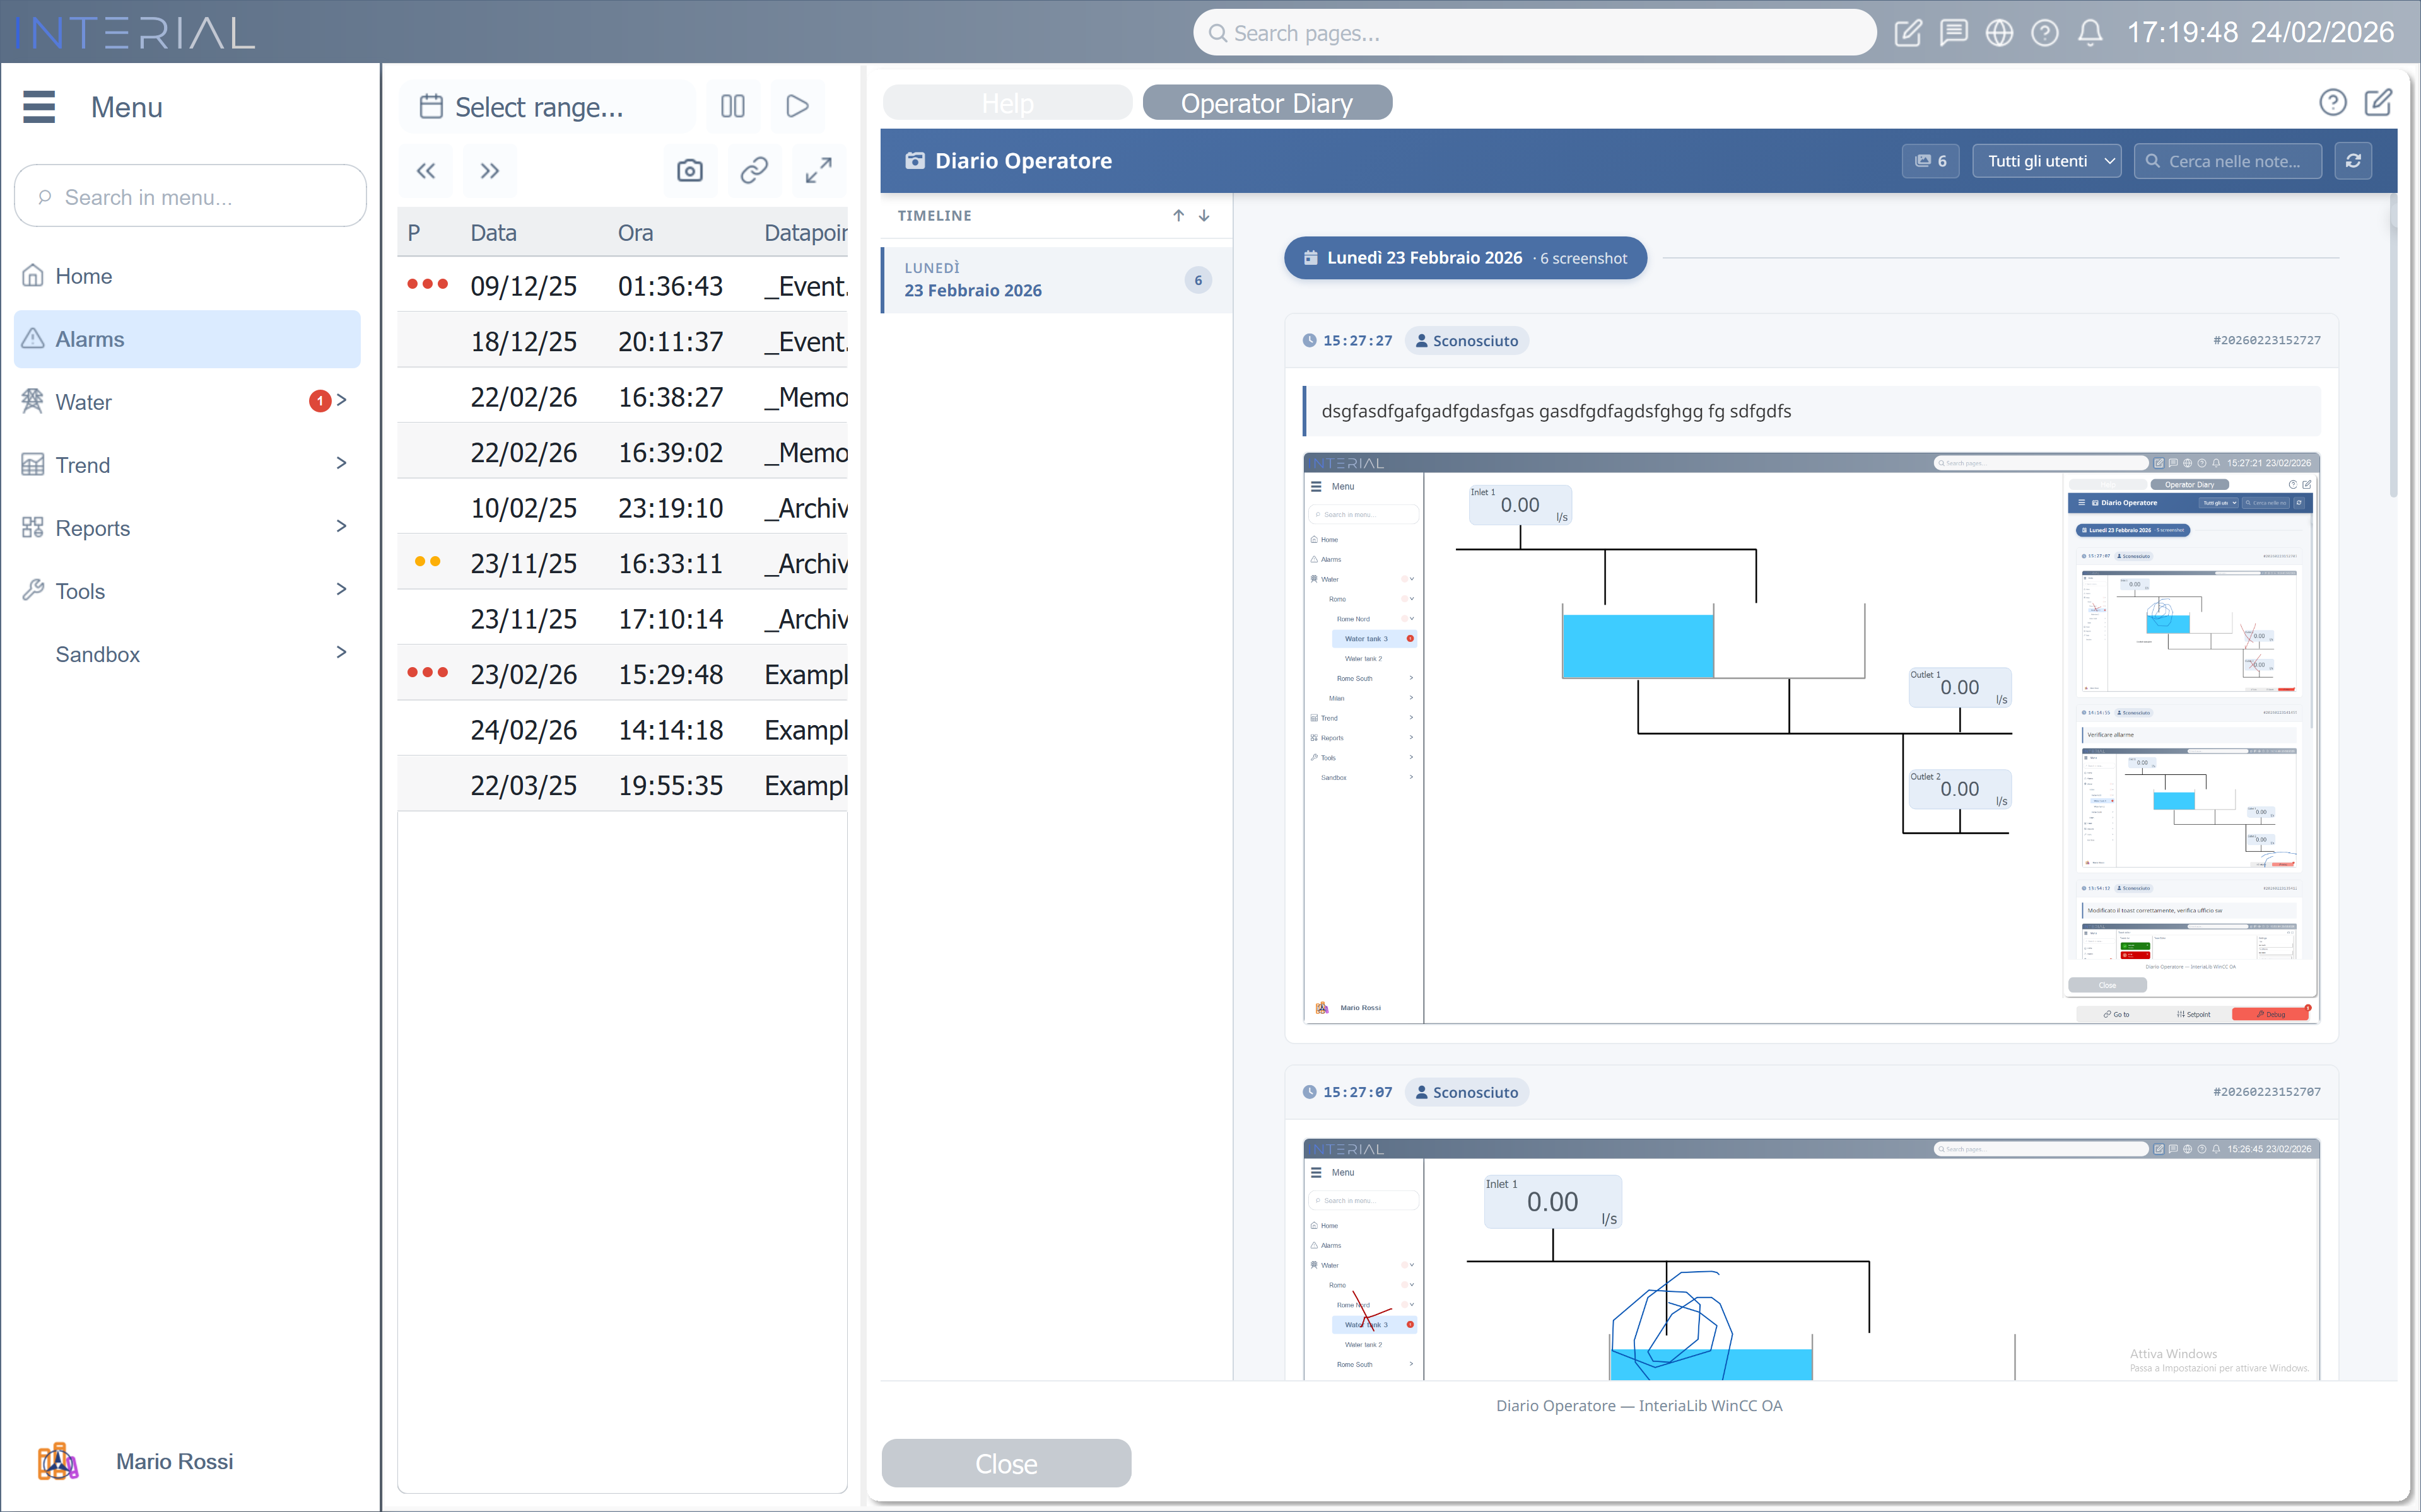Open the edit/compose icon next to the search bar
Image resolution: width=2421 pixels, height=1512 pixels.
pyautogui.click(x=1908, y=32)
